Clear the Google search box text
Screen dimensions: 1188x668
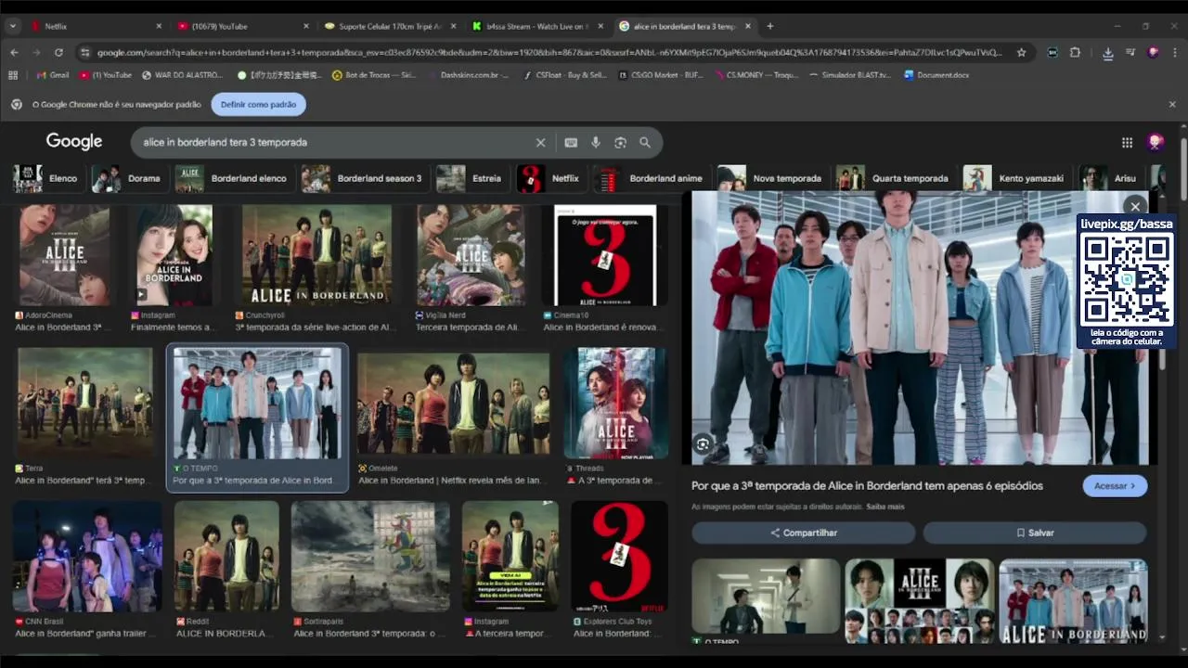point(540,142)
